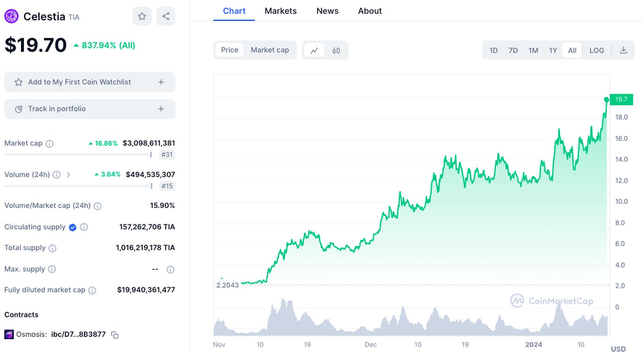Click info icon beside the Max. supply dashes
This screenshot has height=352, width=643.
[x=170, y=269]
